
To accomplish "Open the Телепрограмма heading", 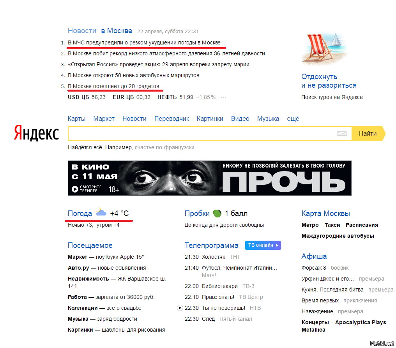I will (x=211, y=245).
